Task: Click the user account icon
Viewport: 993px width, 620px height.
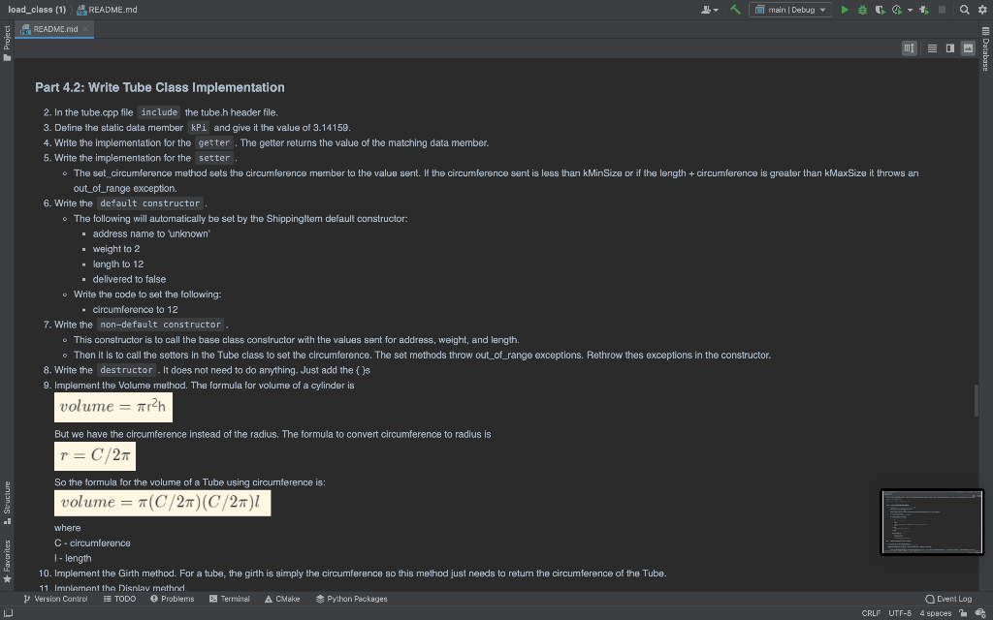Action: pyautogui.click(x=709, y=10)
